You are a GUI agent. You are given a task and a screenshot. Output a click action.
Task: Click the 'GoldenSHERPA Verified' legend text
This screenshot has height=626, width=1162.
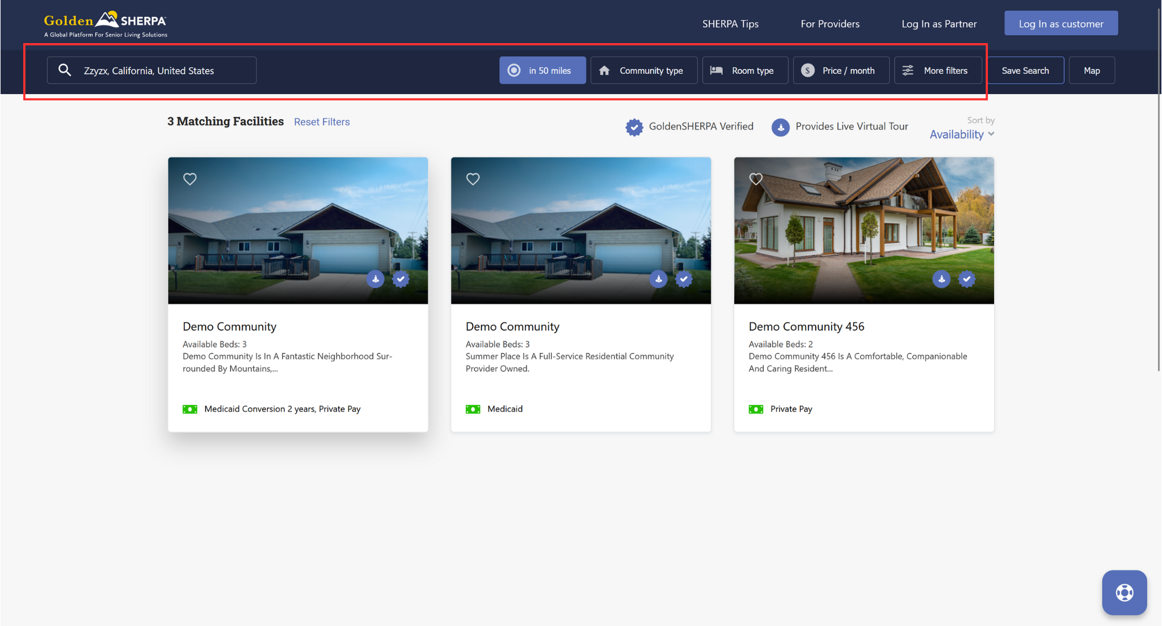tap(701, 126)
